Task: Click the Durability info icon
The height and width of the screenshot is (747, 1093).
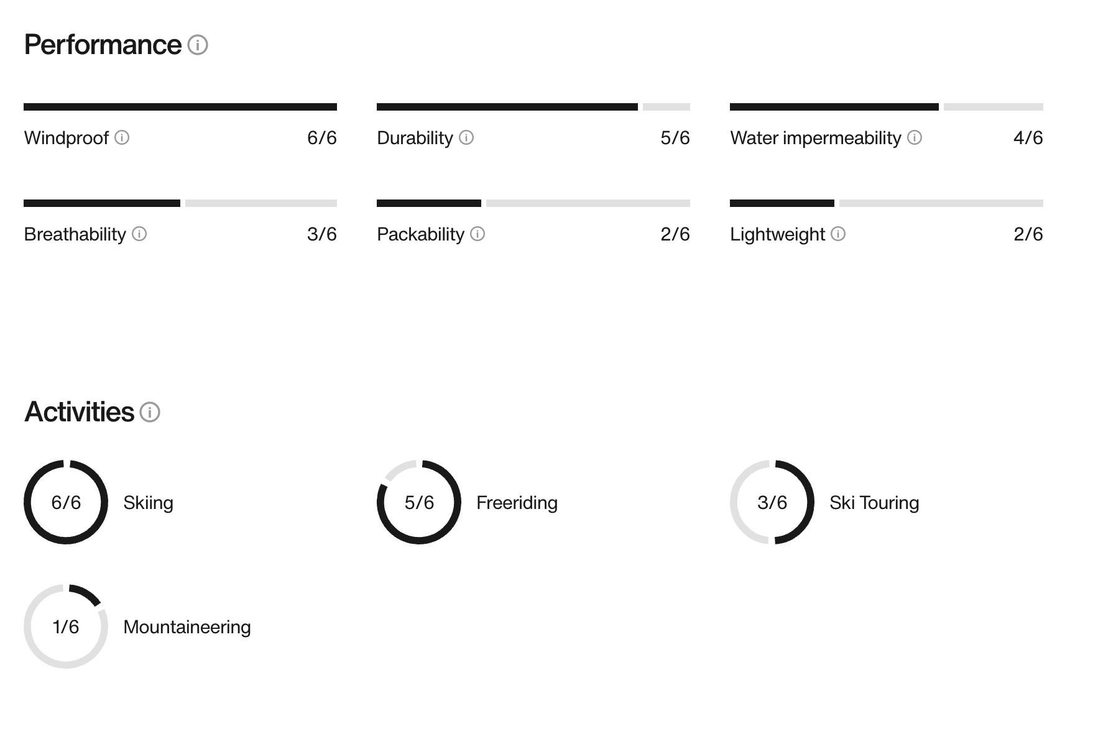Action: coord(466,137)
